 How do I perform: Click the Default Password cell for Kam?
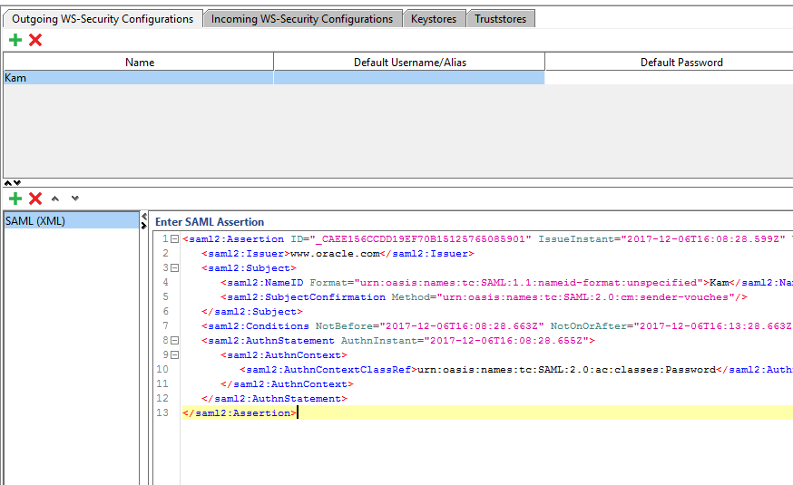pyautogui.click(x=669, y=78)
